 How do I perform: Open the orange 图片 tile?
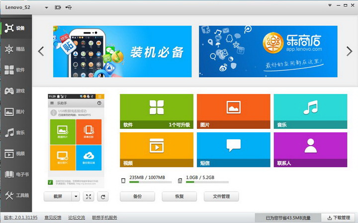234,111
